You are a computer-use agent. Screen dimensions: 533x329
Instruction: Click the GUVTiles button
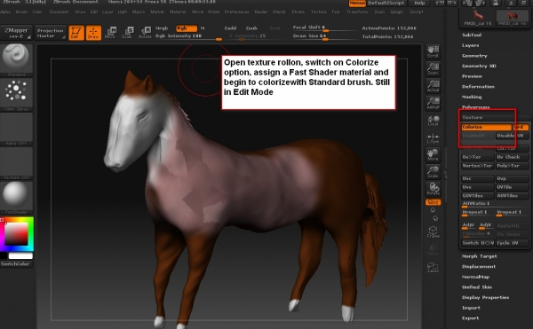click(478, 196)
